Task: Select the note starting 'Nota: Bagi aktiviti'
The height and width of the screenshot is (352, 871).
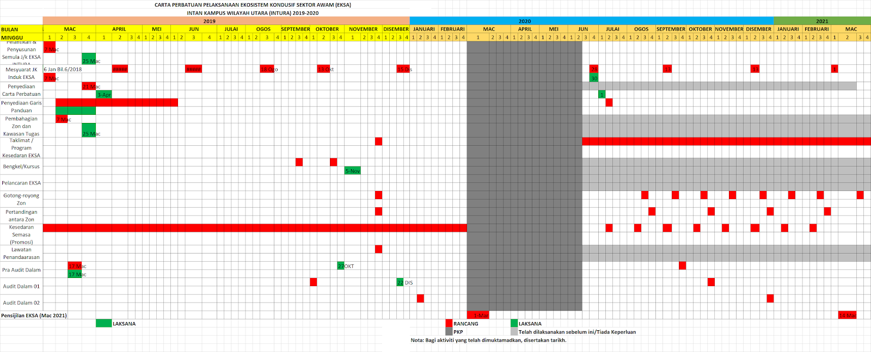Action: click(488, 340)
